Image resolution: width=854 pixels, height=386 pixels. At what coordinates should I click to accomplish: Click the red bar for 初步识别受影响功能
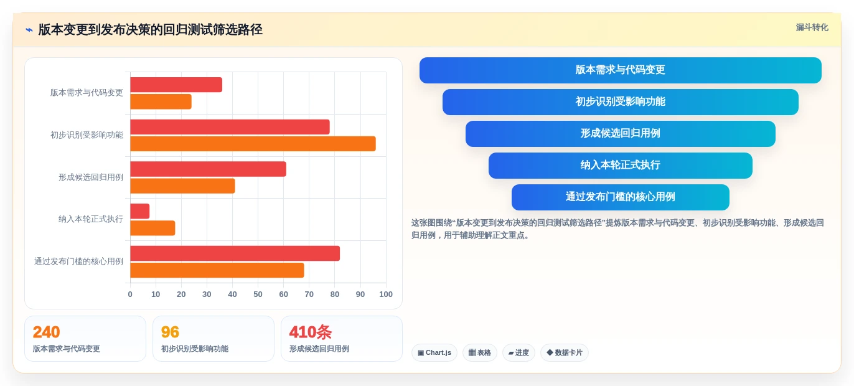click(x=230, y=127)
